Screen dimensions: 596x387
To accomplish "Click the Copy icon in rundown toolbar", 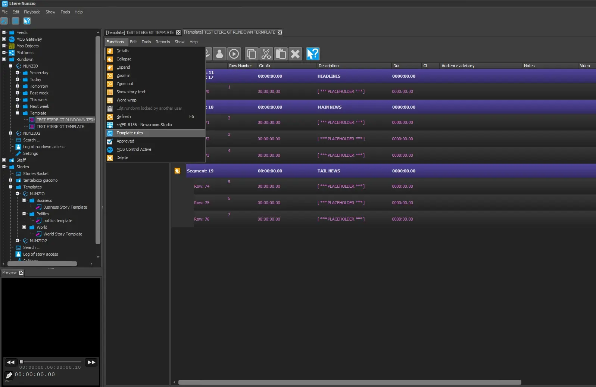I will point(252,54).
